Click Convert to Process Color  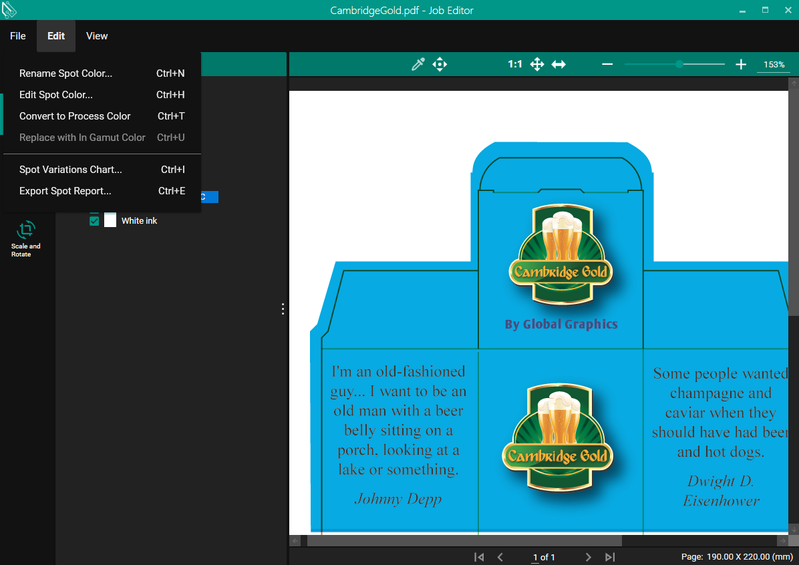coord(75,116)
